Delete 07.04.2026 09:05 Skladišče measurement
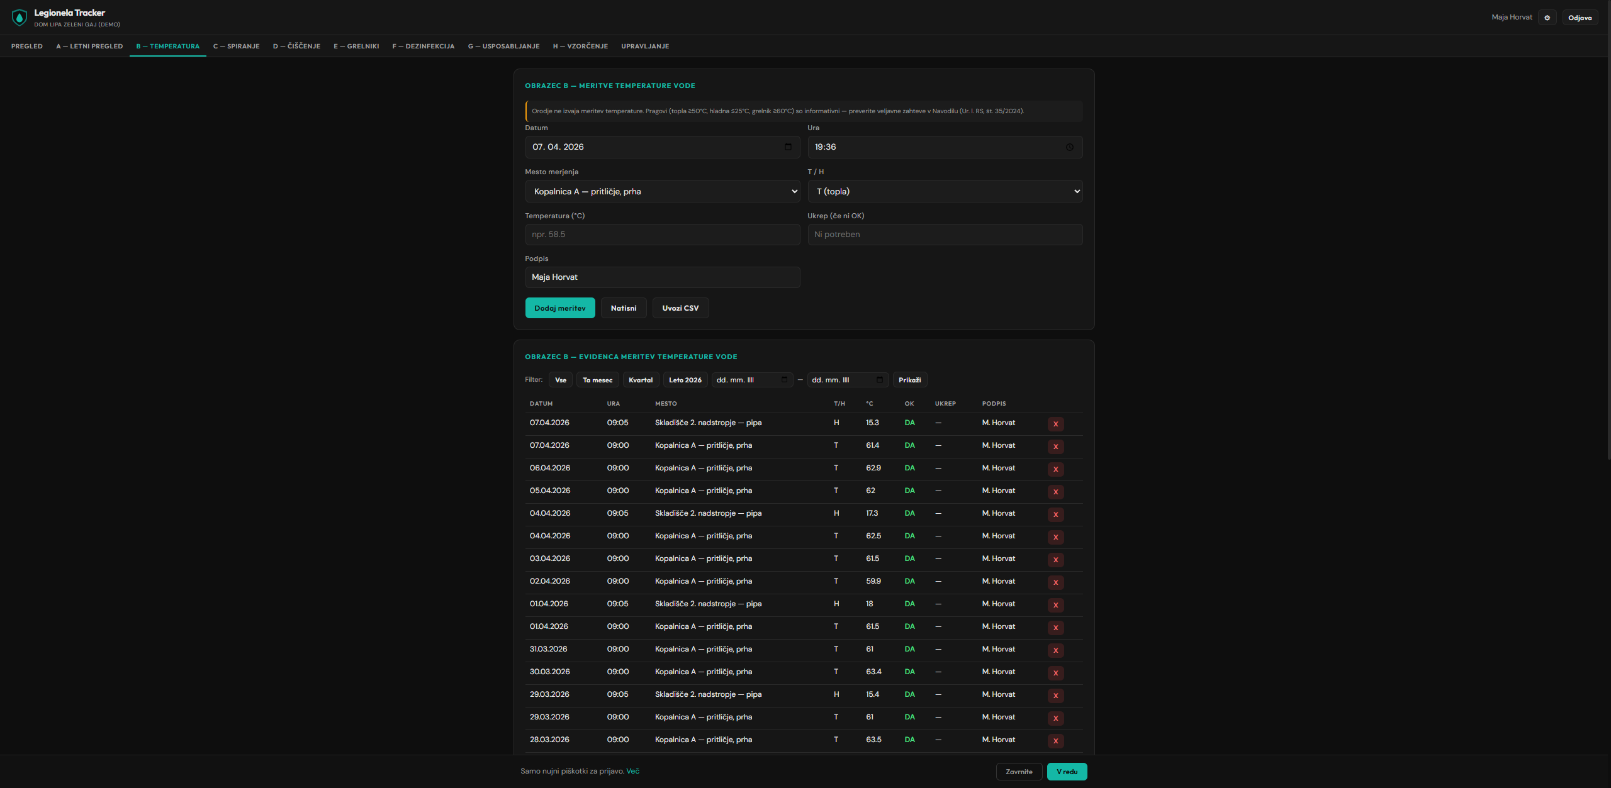1611x788 pixels. (1055, 424)
